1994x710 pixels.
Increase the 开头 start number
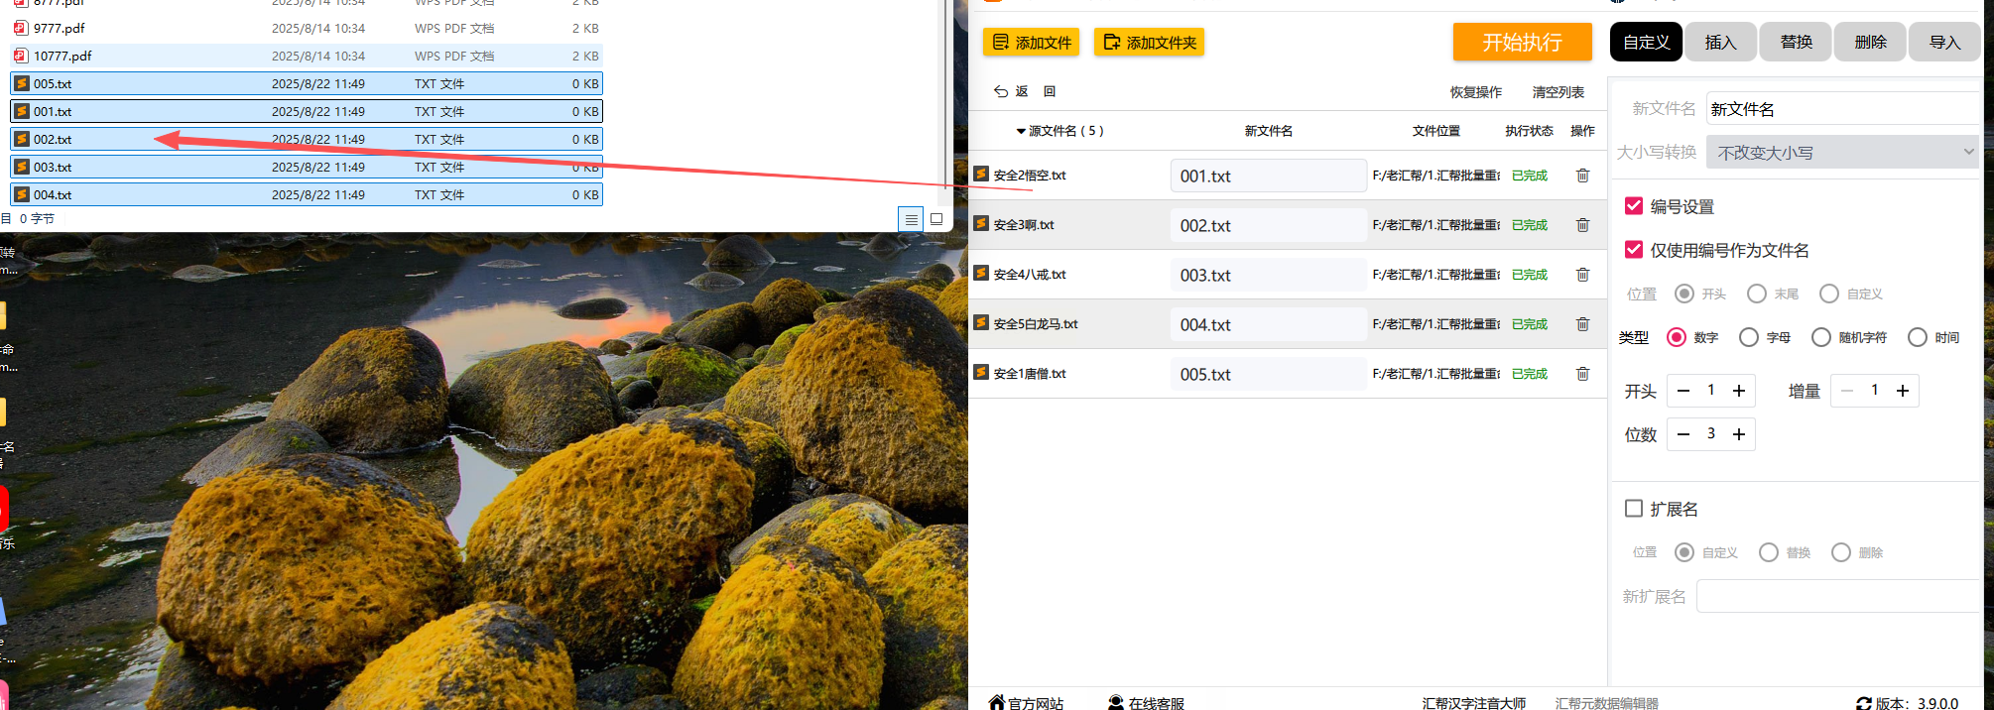pyautogui.click(x=1739, y=391)
